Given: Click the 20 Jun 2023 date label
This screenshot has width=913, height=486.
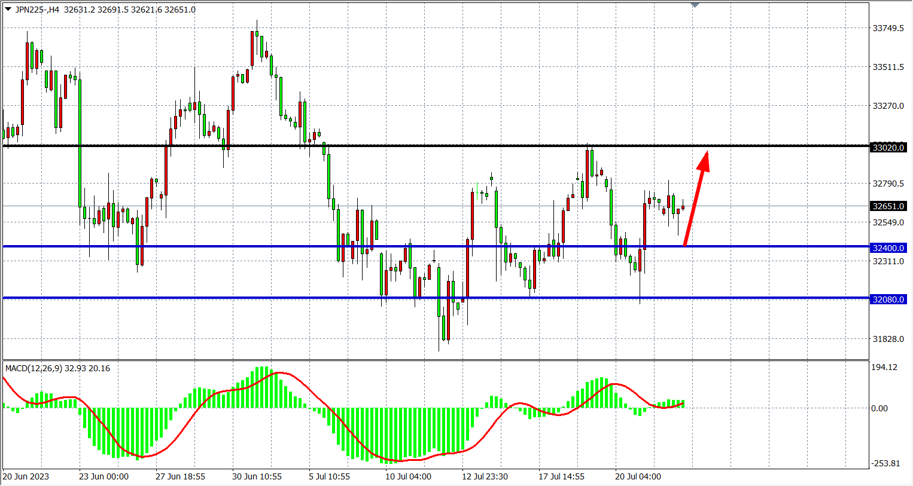Looking at the screenshot, I should tap(26, 476).
